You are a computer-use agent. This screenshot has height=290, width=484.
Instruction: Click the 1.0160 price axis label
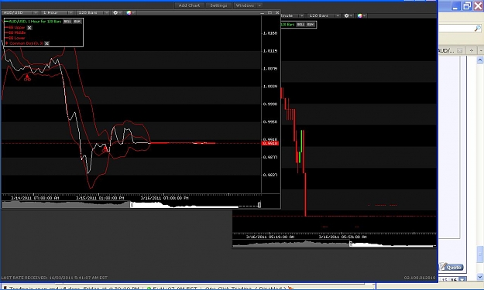270,33
